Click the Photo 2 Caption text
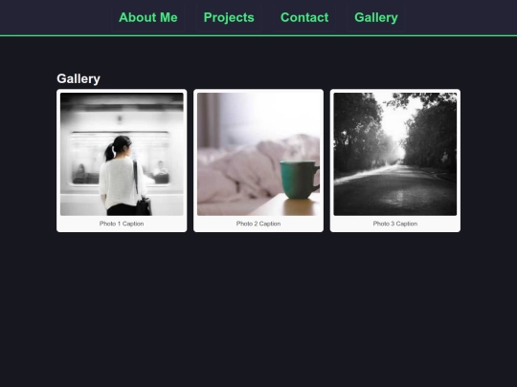The height and width of the screenshot is (387, 517). click(x=258, y=224)
